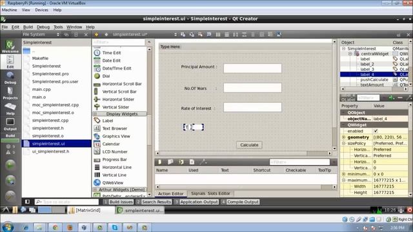Viewport: 413px width, 232px height.
Task: Open the Tools menu
Action: [58, 27]
